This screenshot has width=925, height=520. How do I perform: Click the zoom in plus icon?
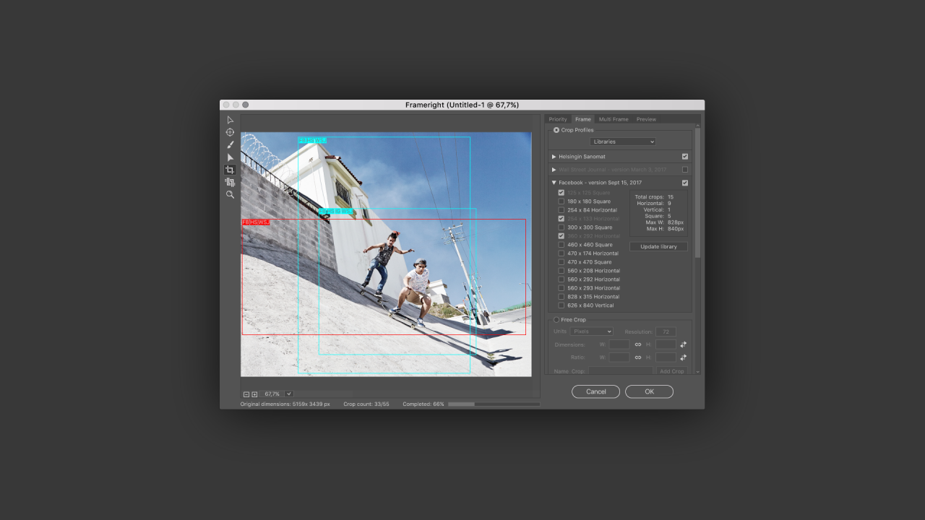[x=254, y=394]
